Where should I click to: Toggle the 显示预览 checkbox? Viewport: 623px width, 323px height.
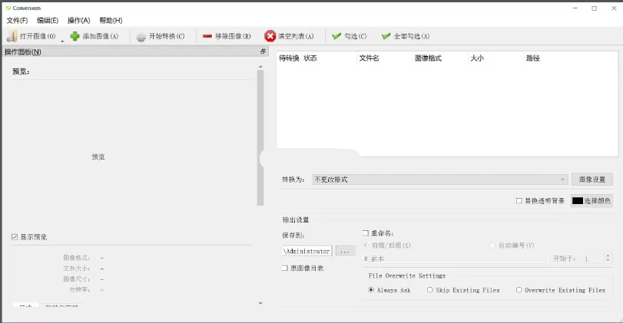pos(15,237)
